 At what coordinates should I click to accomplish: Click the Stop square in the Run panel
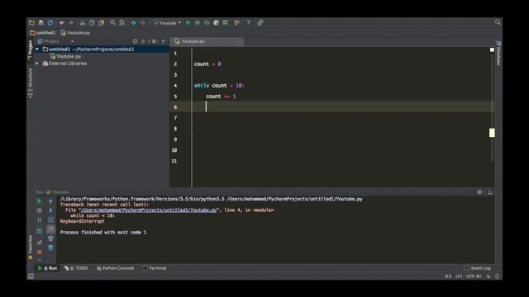click(40, 210)
